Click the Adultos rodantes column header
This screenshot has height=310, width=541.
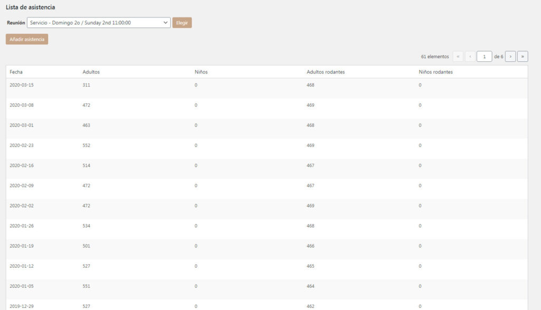(325, 72)
